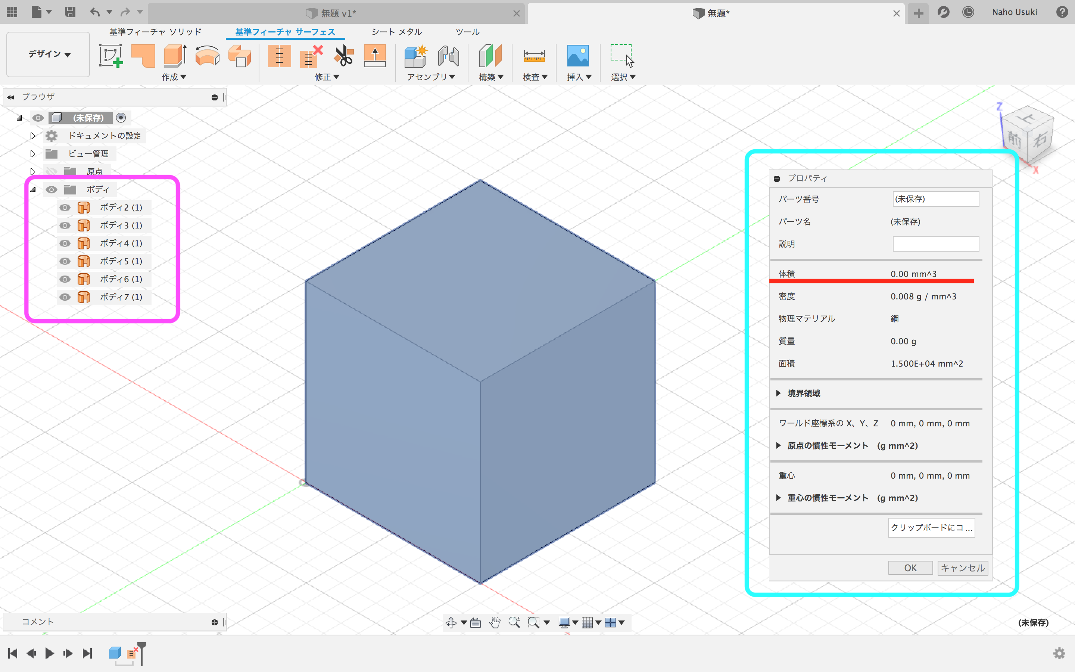Toggle visibility of ボディ5 (1)

tap(65, 261)
